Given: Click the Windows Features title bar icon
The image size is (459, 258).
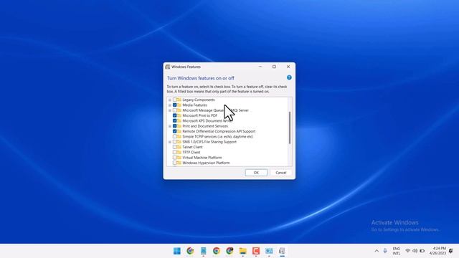Looking at the screenshot, I should tap(168, 67).
